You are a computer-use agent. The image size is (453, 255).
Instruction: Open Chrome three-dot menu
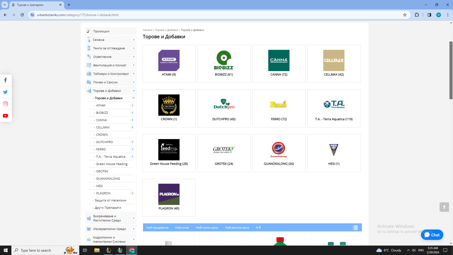(x=448, y=15)
